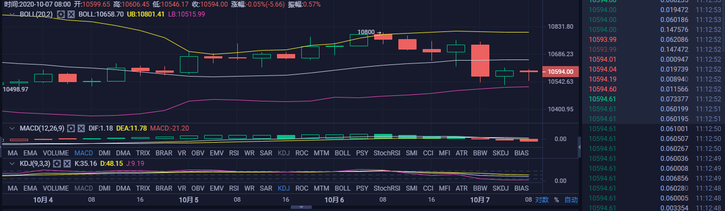Remove the BOLL indicator with its X icon
725x211 pixels.
pos(71,14)
